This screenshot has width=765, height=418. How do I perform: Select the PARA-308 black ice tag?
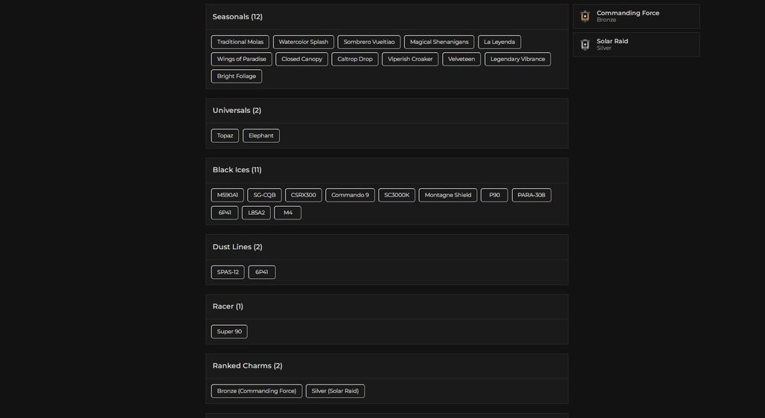(531, 195)
